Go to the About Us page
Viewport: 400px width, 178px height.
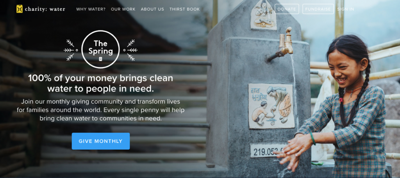(x=152, y=9)
